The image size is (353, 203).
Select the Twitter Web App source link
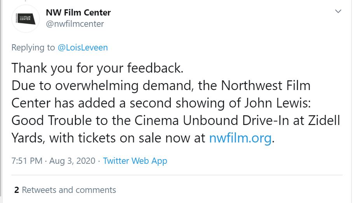(135, 161)
